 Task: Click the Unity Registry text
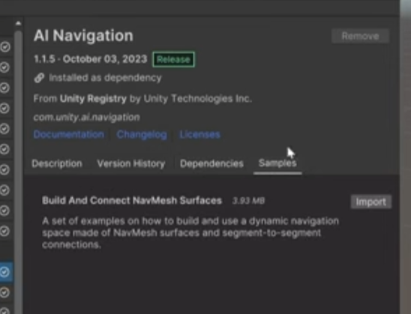[x=93, y=99]
